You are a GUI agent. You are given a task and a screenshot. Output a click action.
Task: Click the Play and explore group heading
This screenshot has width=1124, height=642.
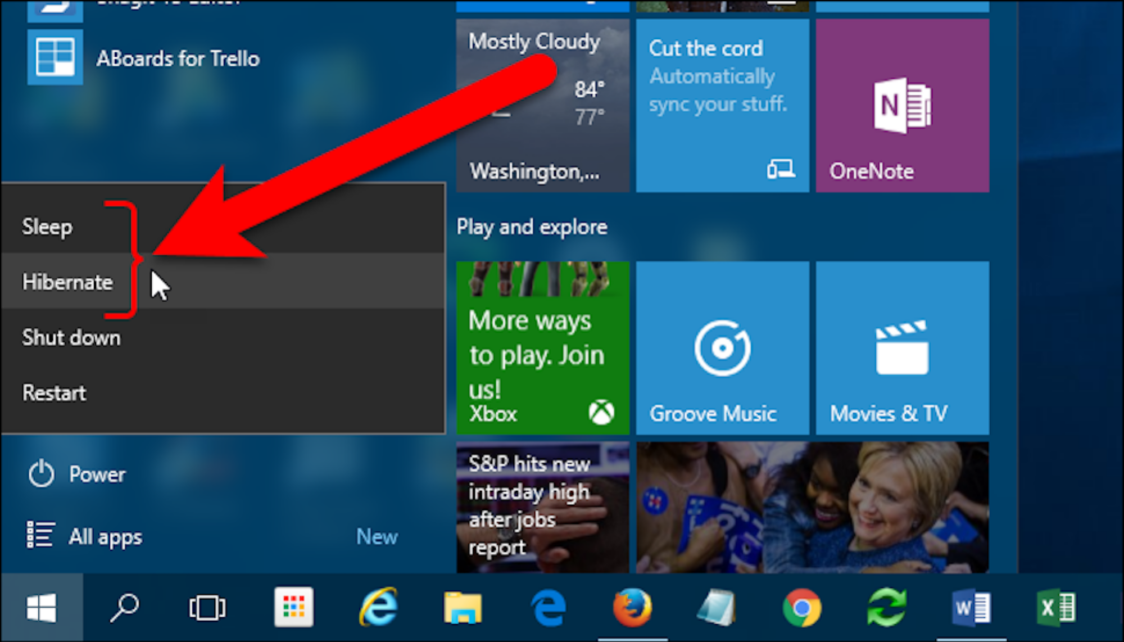pos(532,227)
